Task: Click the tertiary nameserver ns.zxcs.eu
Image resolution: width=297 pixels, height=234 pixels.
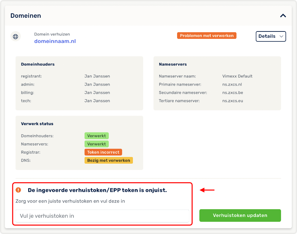Action: [232, 101]
